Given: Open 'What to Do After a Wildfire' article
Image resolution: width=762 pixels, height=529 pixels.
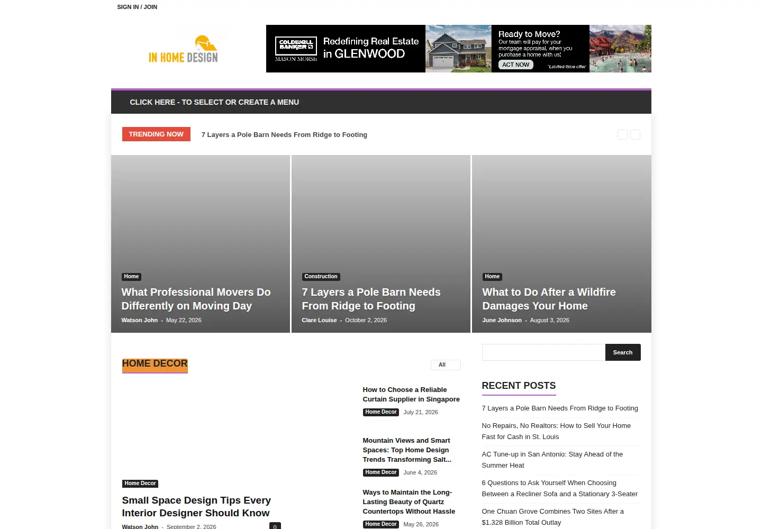Looking at the screenshot, I should [549, 299].
